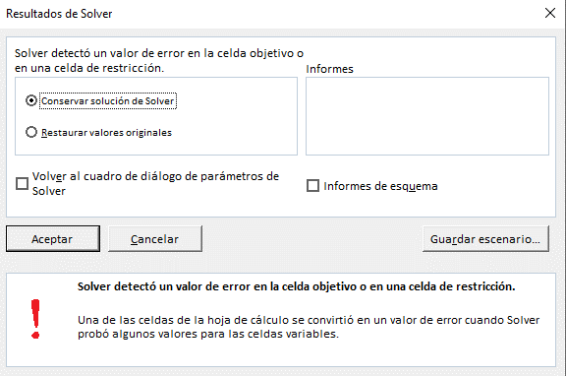Click the bold error message heading at bottom

(296, 286)
